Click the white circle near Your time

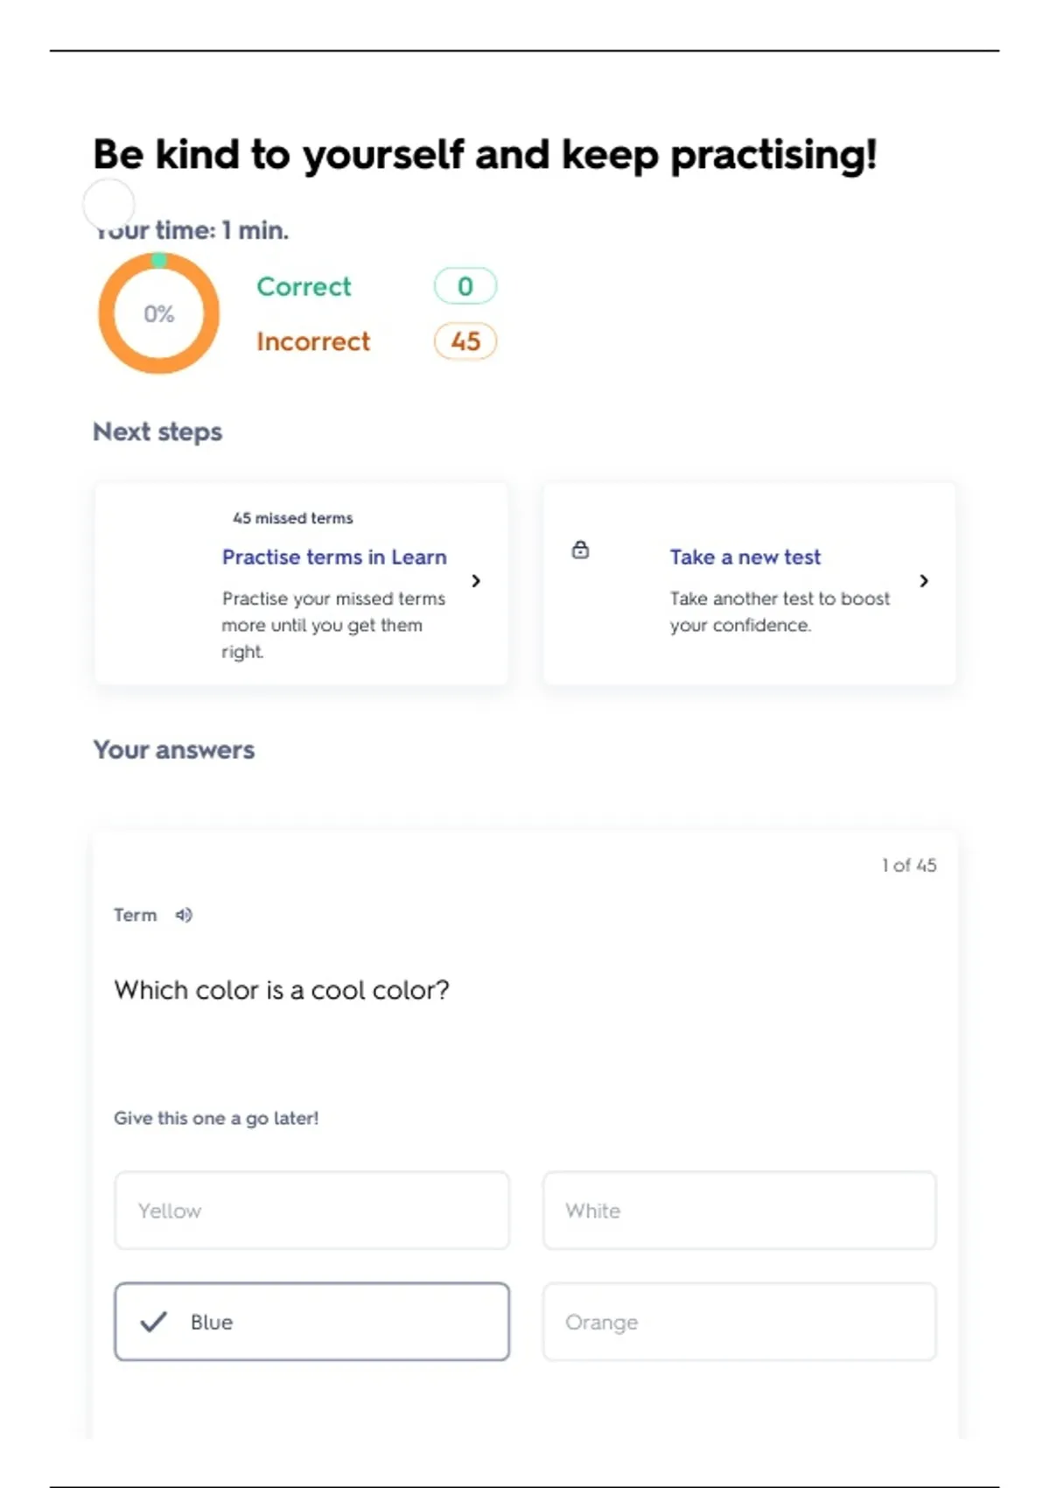pos(108,204)
